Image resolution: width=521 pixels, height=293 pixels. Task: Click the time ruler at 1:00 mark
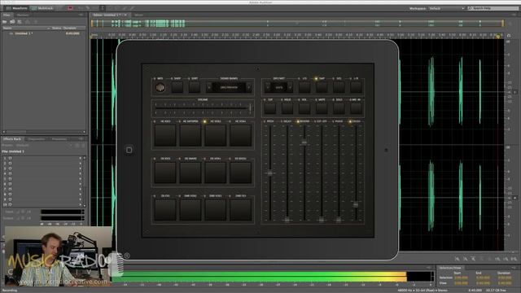[x=152, y=34]
